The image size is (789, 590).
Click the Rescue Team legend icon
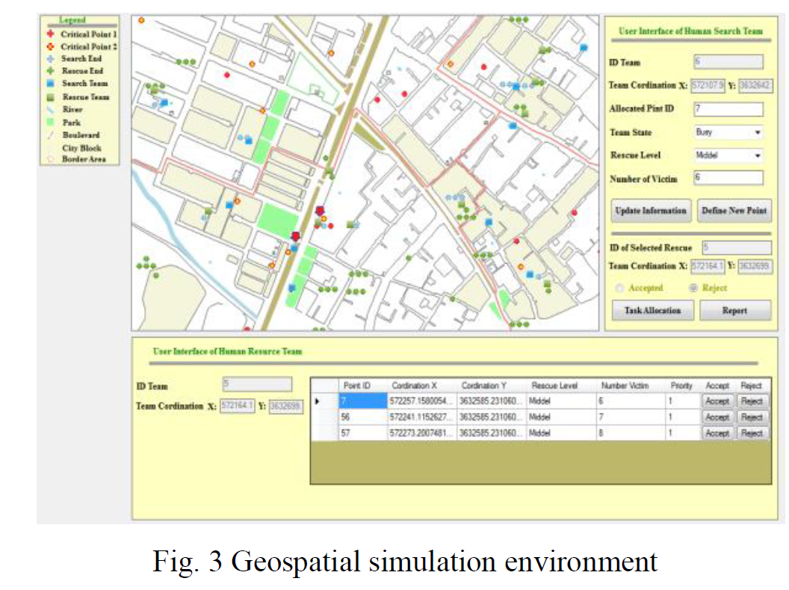pyautogui.click(x=50, y=96)
